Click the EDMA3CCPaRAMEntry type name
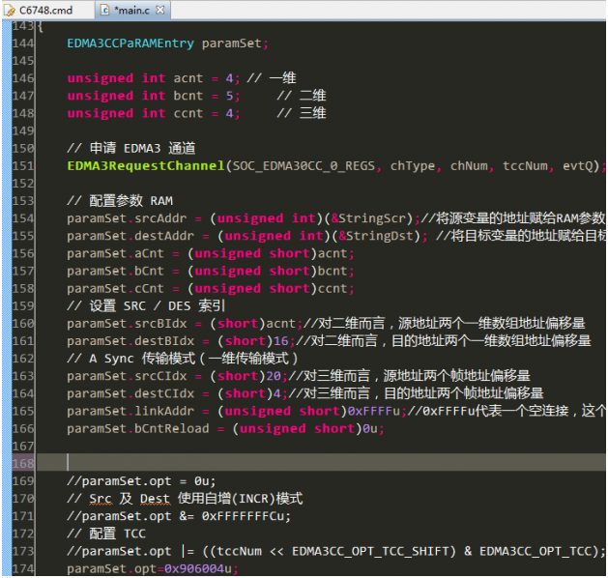This screenshot has width=608, height=578. (130, 43)
